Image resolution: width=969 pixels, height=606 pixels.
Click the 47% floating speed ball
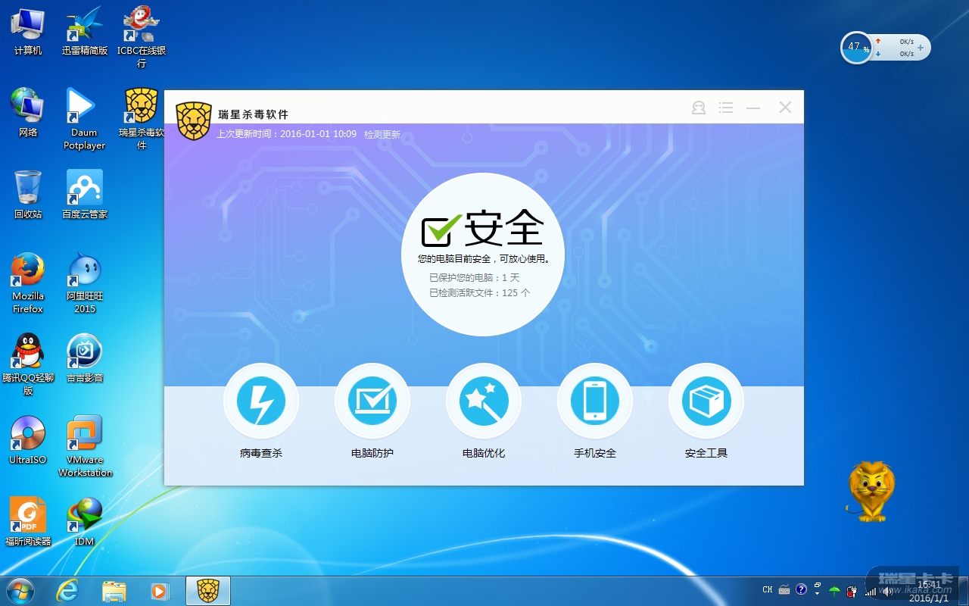(x=856, y=48)
